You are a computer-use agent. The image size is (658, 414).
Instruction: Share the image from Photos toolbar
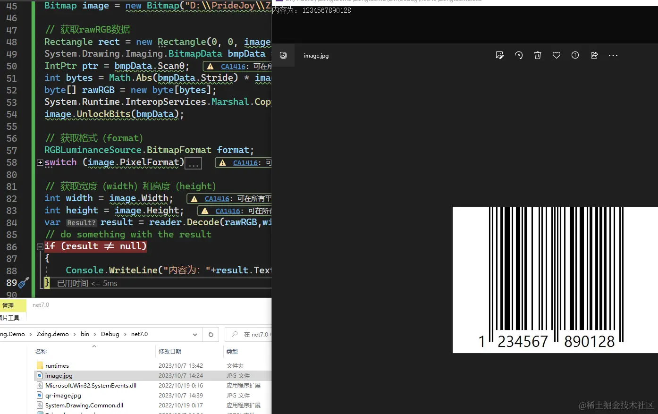(x=594, y=55)
